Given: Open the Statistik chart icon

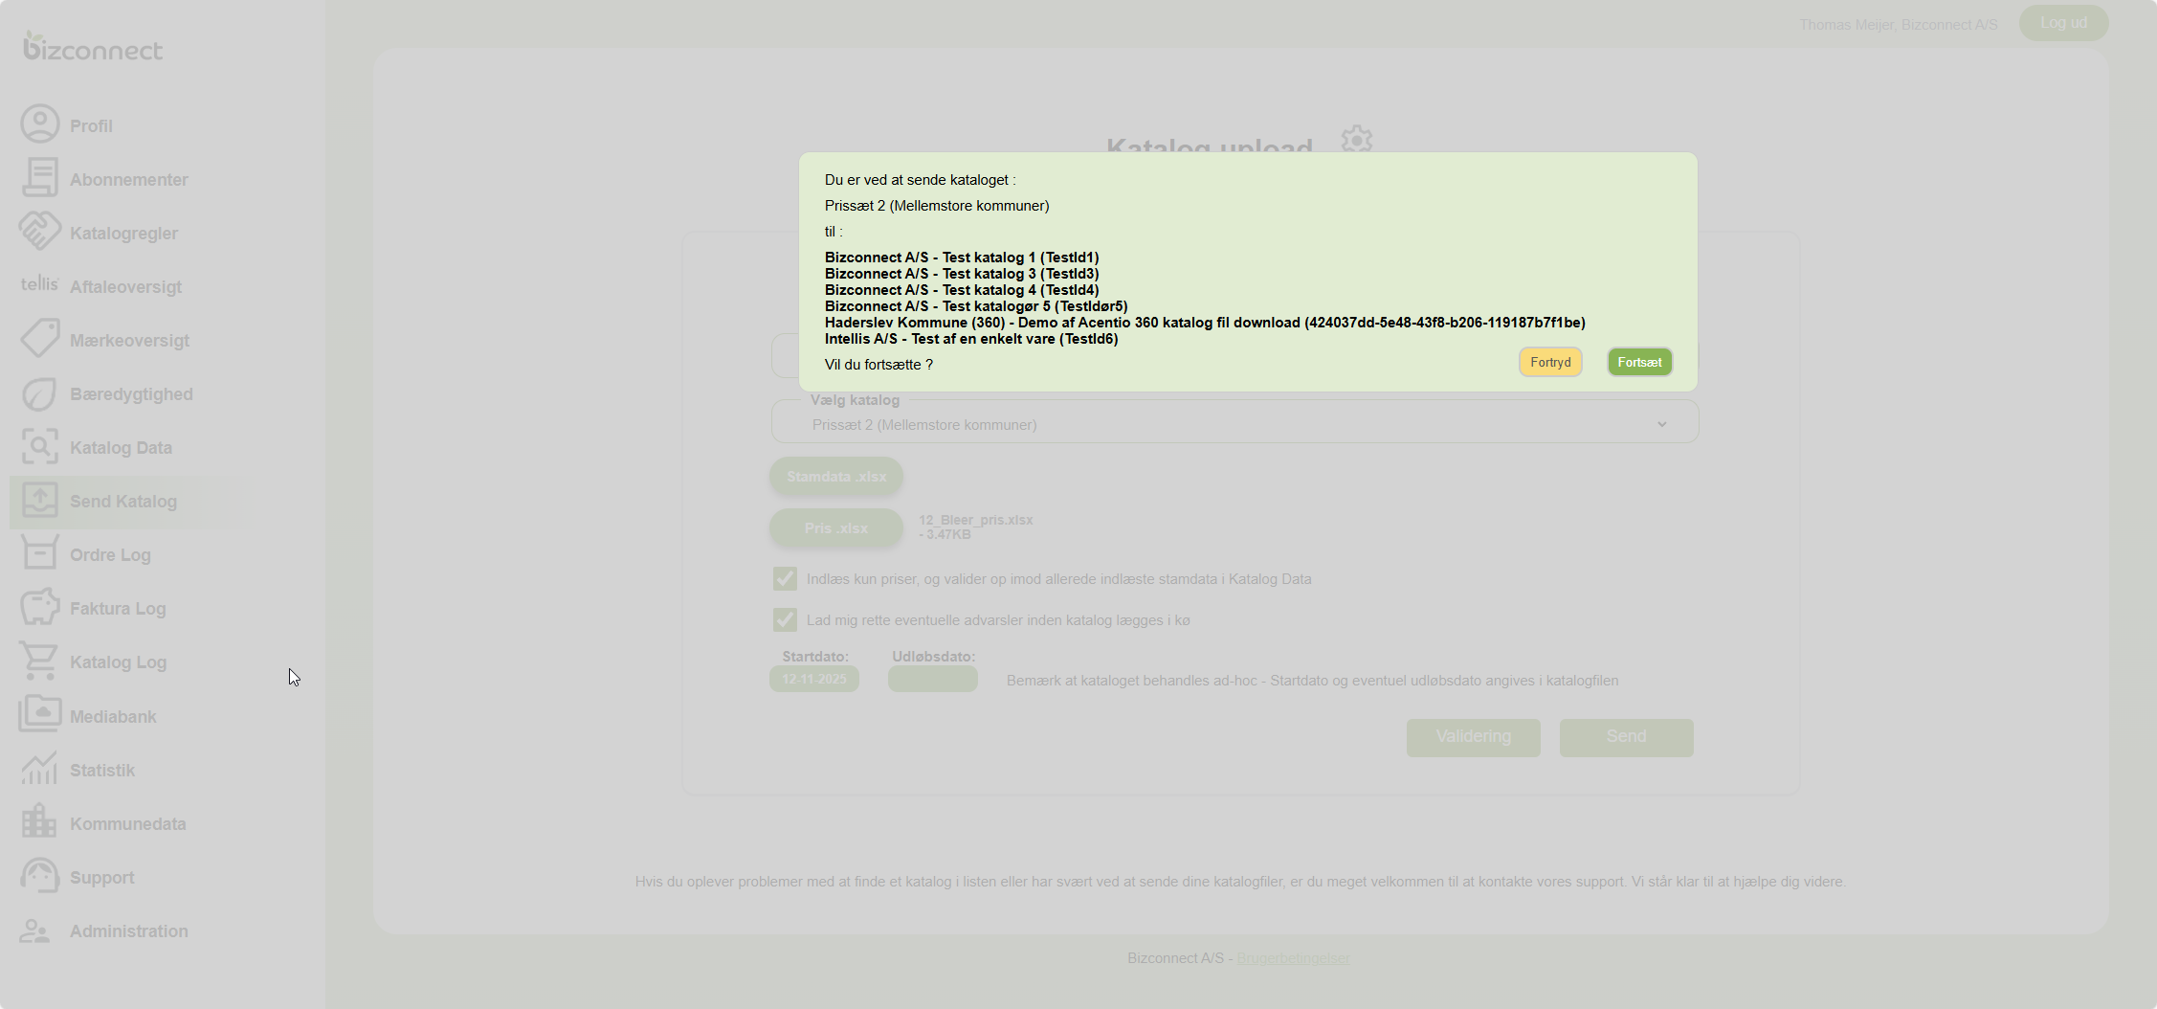Looking at the screenshot, I should point(40,769).
